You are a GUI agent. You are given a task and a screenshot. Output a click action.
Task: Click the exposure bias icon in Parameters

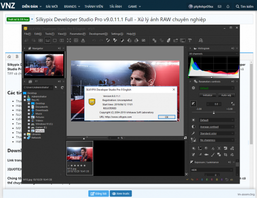193,104
